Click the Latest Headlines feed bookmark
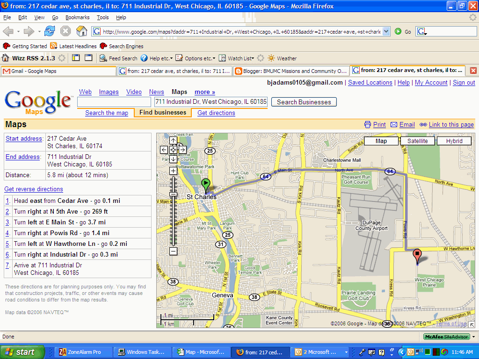 [x=73, y=46]
